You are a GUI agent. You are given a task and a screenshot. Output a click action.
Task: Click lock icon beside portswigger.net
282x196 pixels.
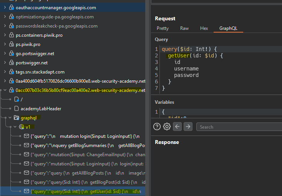[12, 63]
